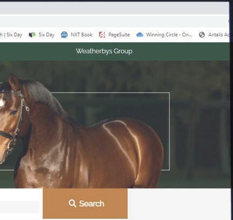
Task: Open the 'Six Day' bookmark text label
Action: [46, 35]
